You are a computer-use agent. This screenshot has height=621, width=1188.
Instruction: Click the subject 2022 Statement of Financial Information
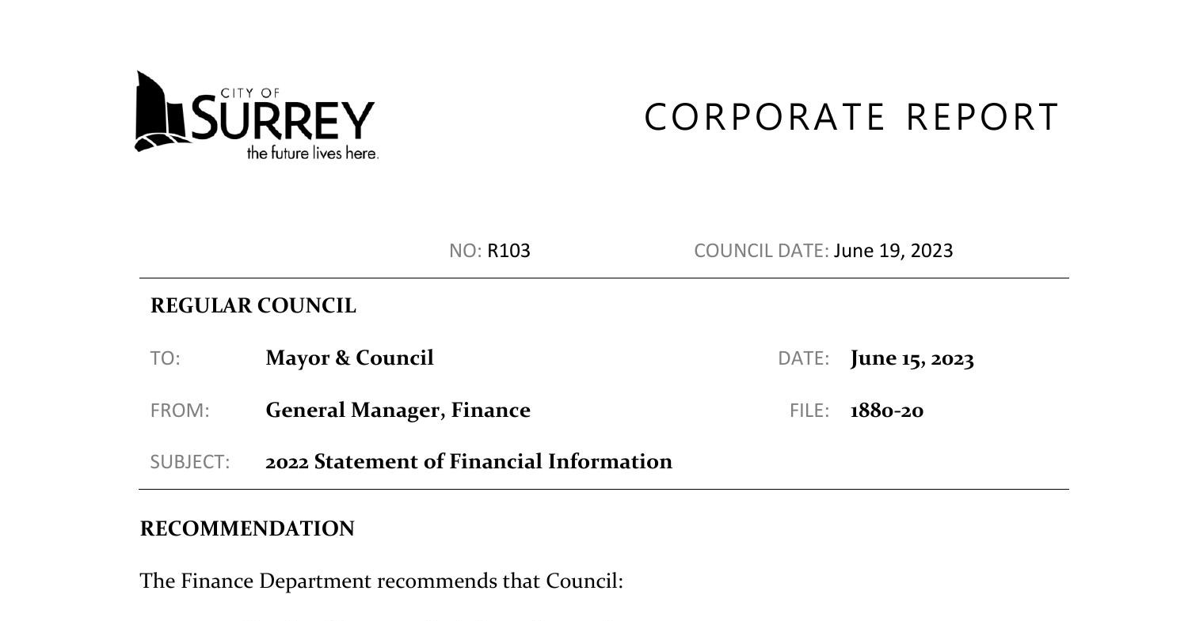[468, 462]
